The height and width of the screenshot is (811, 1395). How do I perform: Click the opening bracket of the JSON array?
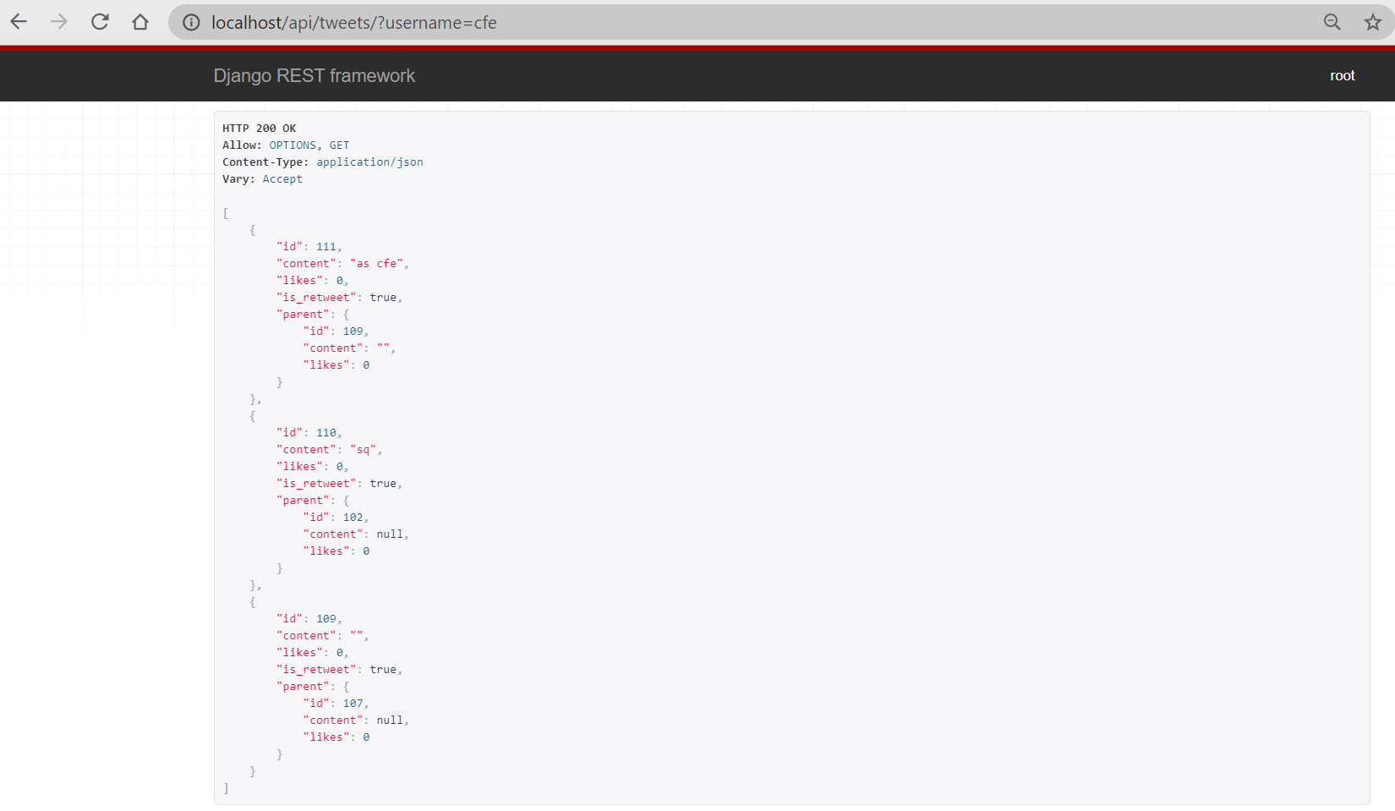[226, 213]
